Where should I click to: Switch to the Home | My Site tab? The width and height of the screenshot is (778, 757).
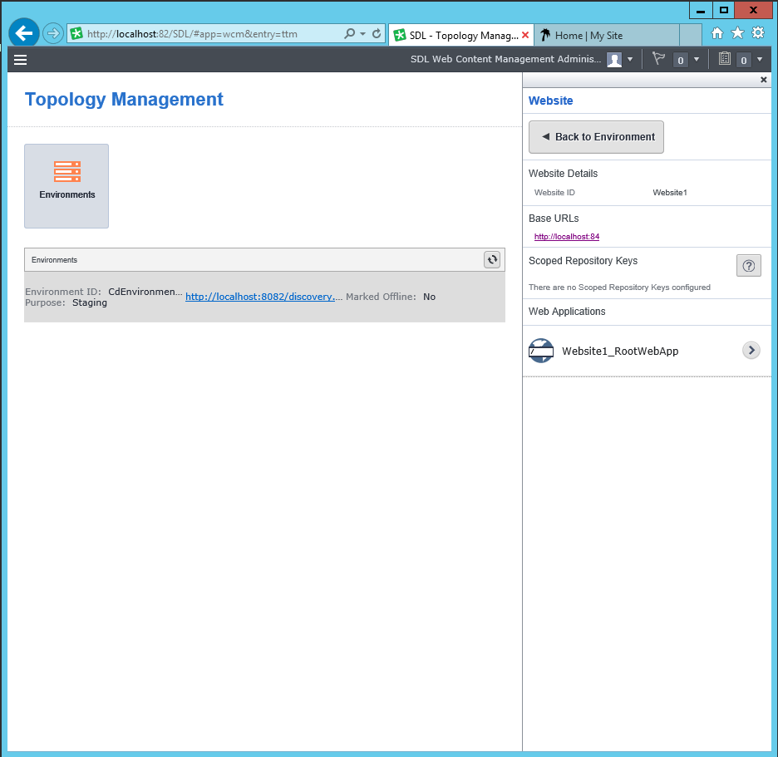click(588, 35)
